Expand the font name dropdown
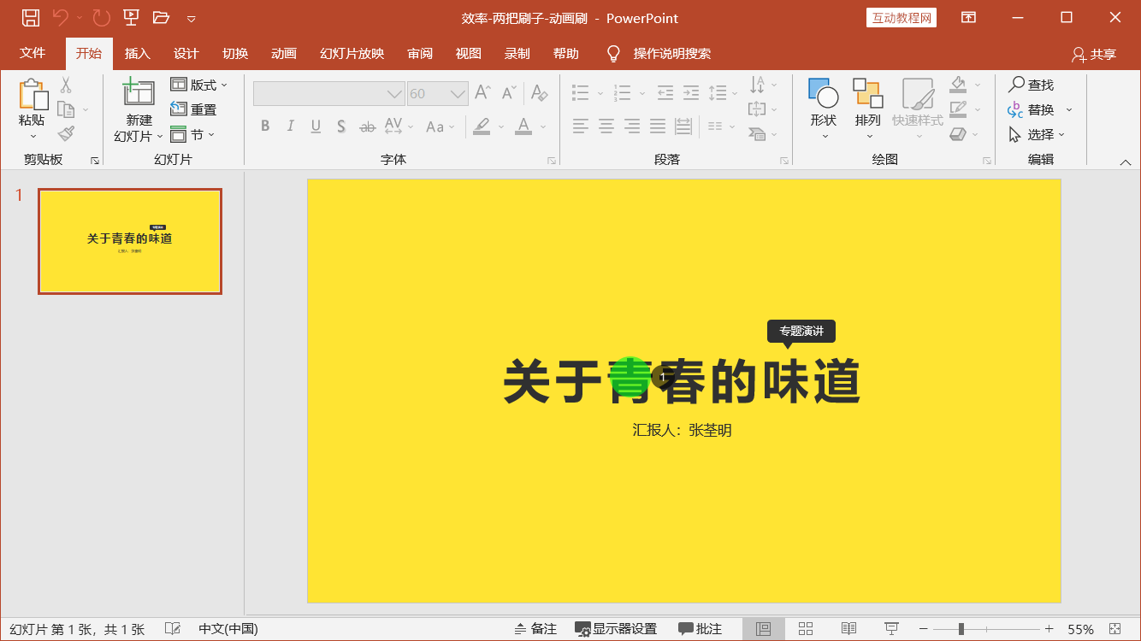The height and width of the screenshot is (641, 1141). point(394,94)
